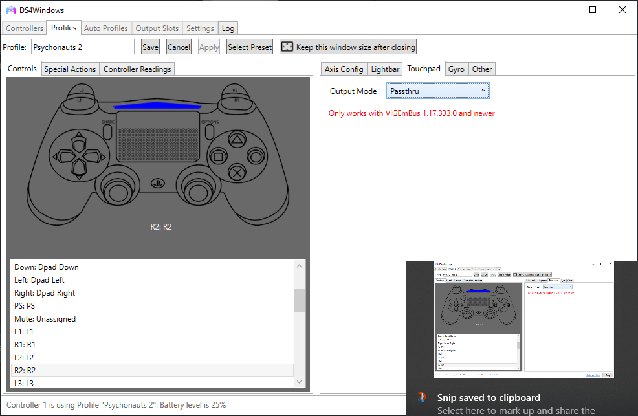Click the Select Preset button
This screenshot has width=638, height=416.
pos(250,47)
